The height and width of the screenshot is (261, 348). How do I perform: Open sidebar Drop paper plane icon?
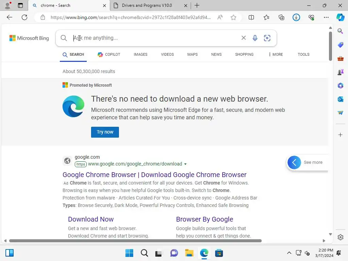click(x=340, y=112)
